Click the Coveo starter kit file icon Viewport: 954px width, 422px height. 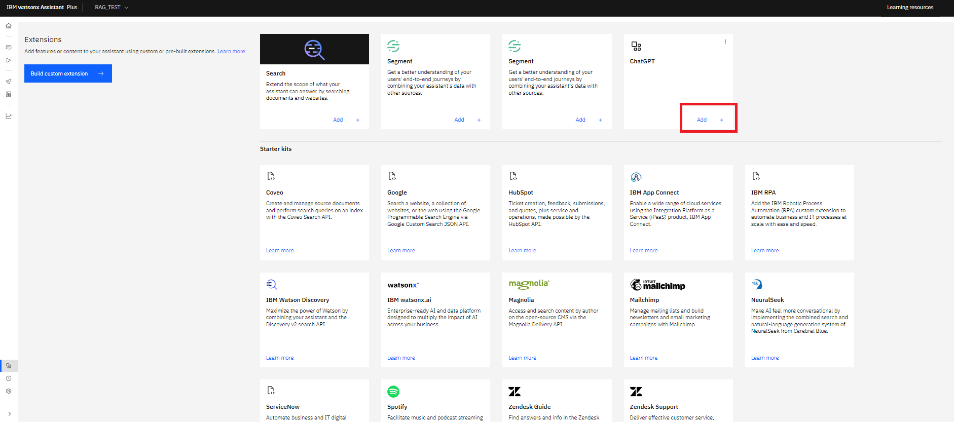271,176
